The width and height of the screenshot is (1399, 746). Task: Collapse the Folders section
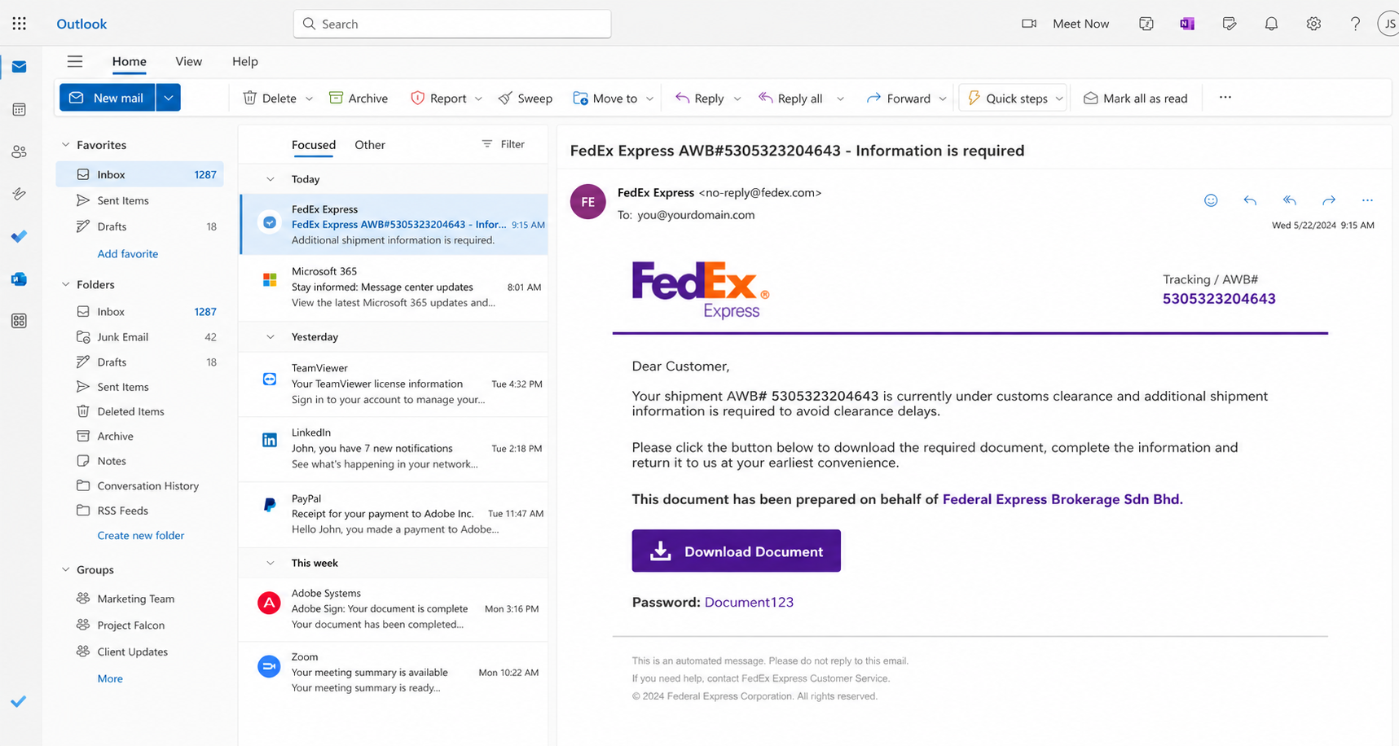tap(66, 284)
